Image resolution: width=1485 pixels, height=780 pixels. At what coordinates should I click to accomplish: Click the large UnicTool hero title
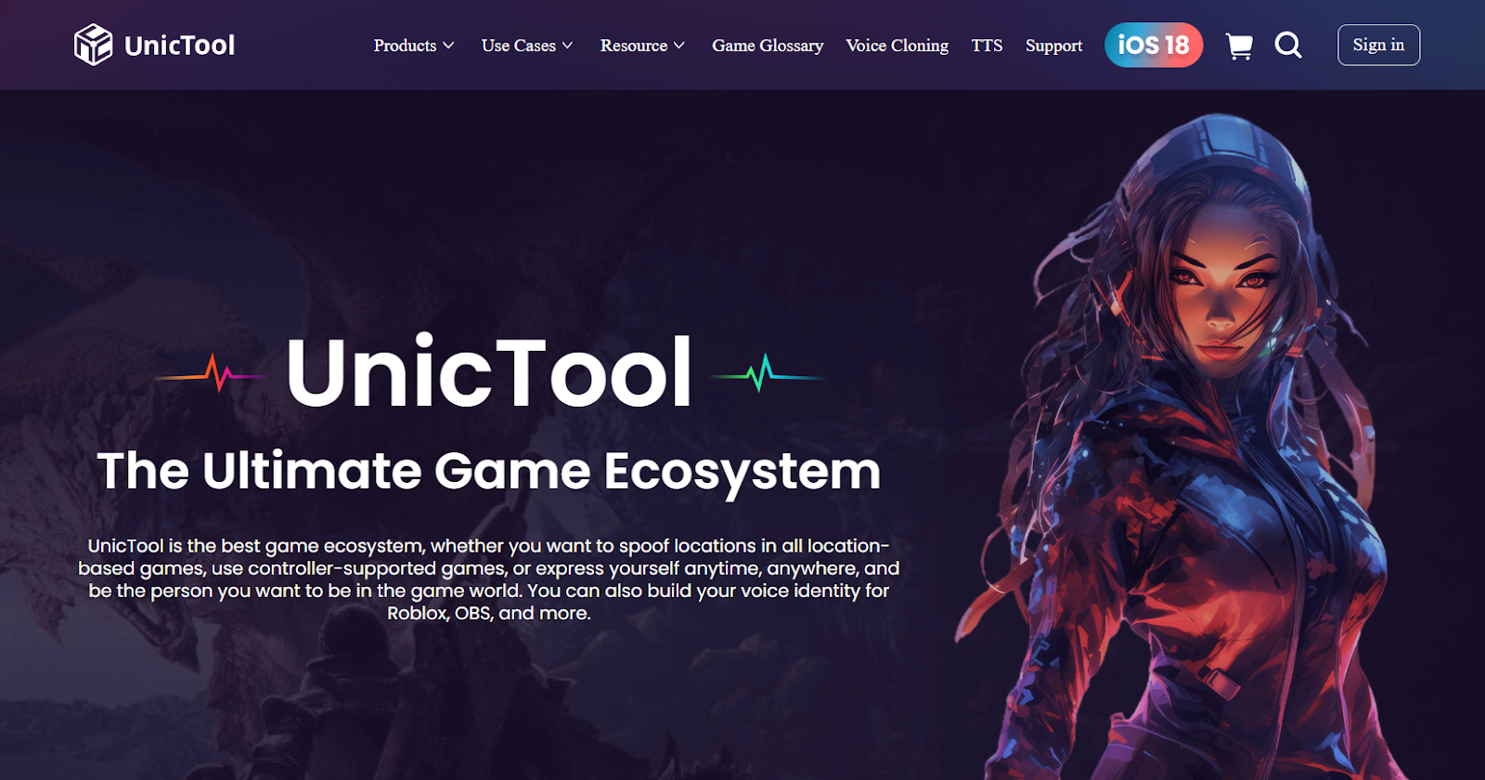pyautogui.click(x=489, y=372)
